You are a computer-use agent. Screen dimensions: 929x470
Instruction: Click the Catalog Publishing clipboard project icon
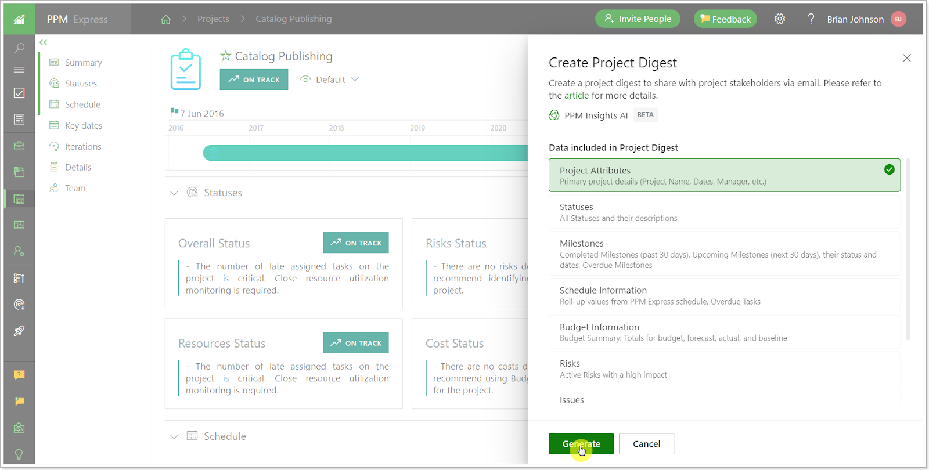tap(186, 69)
